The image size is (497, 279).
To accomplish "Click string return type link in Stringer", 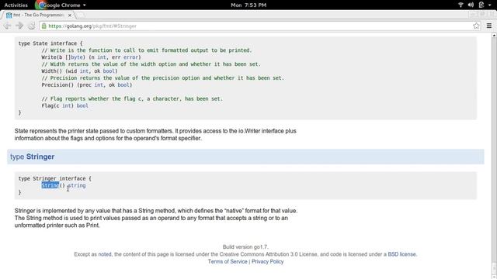I will tap(77, 186).
